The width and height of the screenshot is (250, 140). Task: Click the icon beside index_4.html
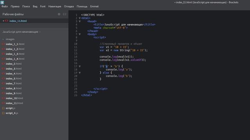click(x=3, y=73)
